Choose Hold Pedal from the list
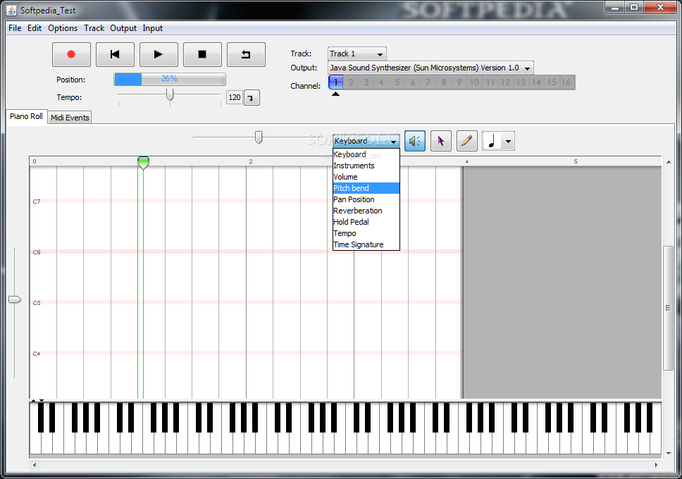Screen dimensions: 682x479 coord(366,222)
